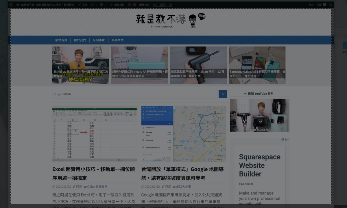
Task: Go to 網站首頁 in the navigation bar
Action: (61, 40)
